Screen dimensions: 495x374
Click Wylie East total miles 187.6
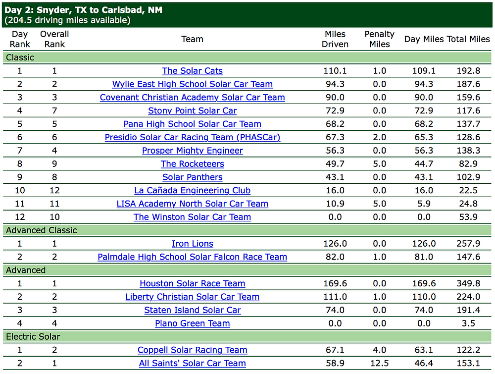[x=468, y=84]
